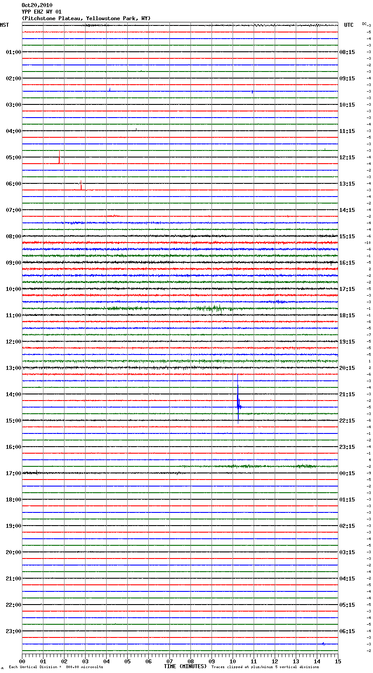
Task: Click the "15" minute tick label
Action: (x=338, y=661)
